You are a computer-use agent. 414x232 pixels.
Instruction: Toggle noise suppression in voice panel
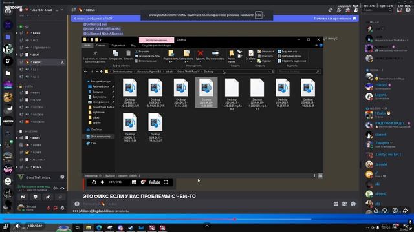(56, 188)
